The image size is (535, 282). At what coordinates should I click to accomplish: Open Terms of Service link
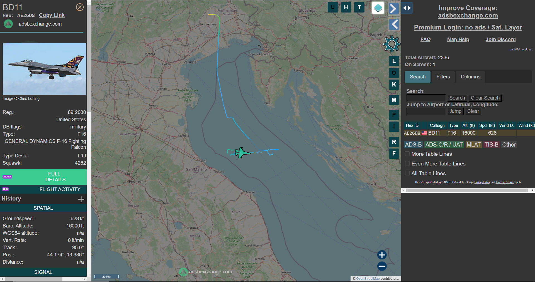(x=505, y=182)
